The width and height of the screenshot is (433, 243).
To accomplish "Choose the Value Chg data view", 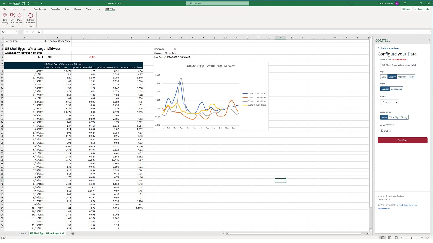I will (394, 117).
